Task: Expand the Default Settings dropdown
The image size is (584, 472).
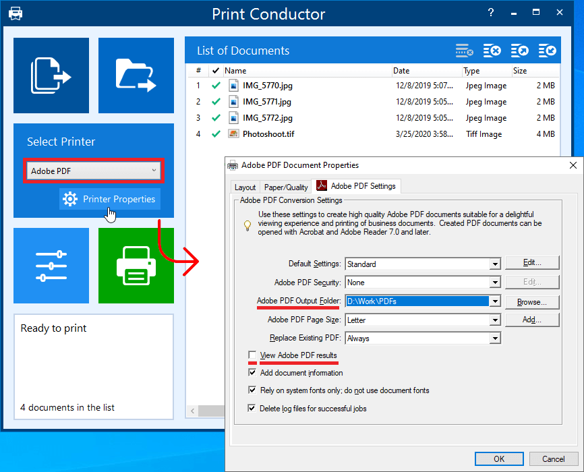Action: tap(495, 264)
